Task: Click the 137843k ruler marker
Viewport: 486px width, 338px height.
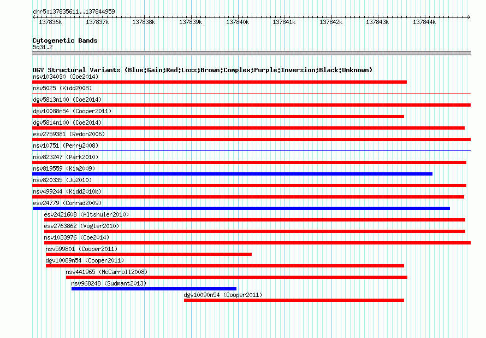Action: (x=377, y=22)
